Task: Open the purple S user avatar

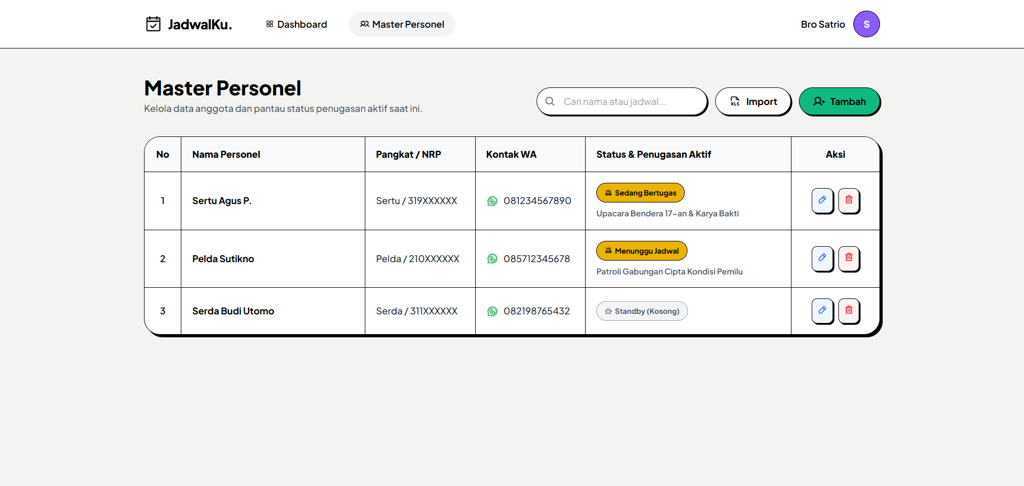Action: [866, 24]
